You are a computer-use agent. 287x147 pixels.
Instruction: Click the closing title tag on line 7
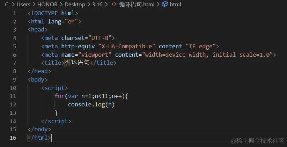coord(103,63)
